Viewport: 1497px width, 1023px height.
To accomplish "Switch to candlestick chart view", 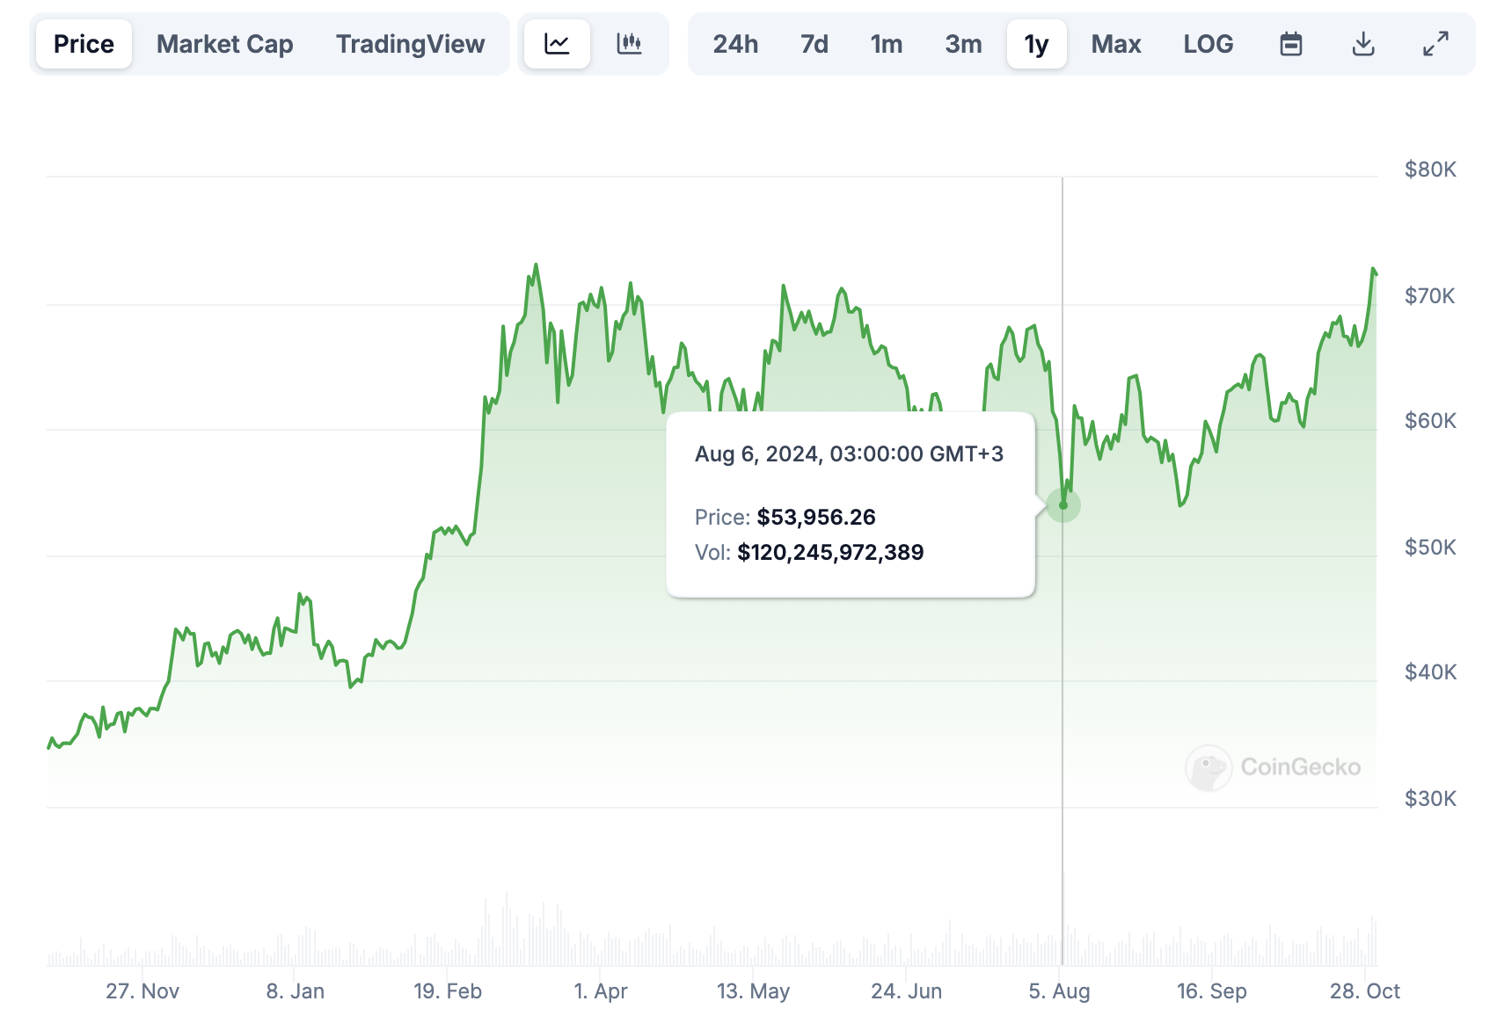I will click(x=629, y=44).
